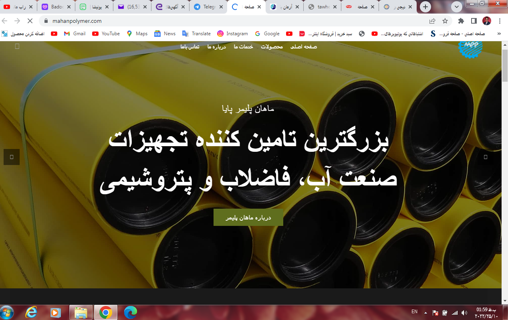Click the page vertical scrollbar thumb
The height and width of the screenshot is (320, 508).
pyautogui.click(x=505, y=66)
